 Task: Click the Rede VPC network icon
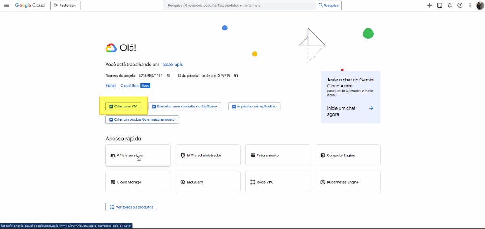click(253, 182)
